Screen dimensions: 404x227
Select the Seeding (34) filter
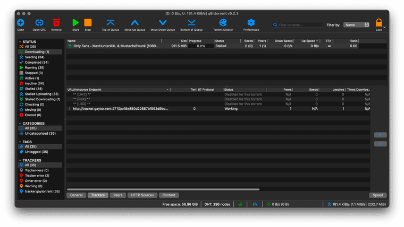[40, 57]
